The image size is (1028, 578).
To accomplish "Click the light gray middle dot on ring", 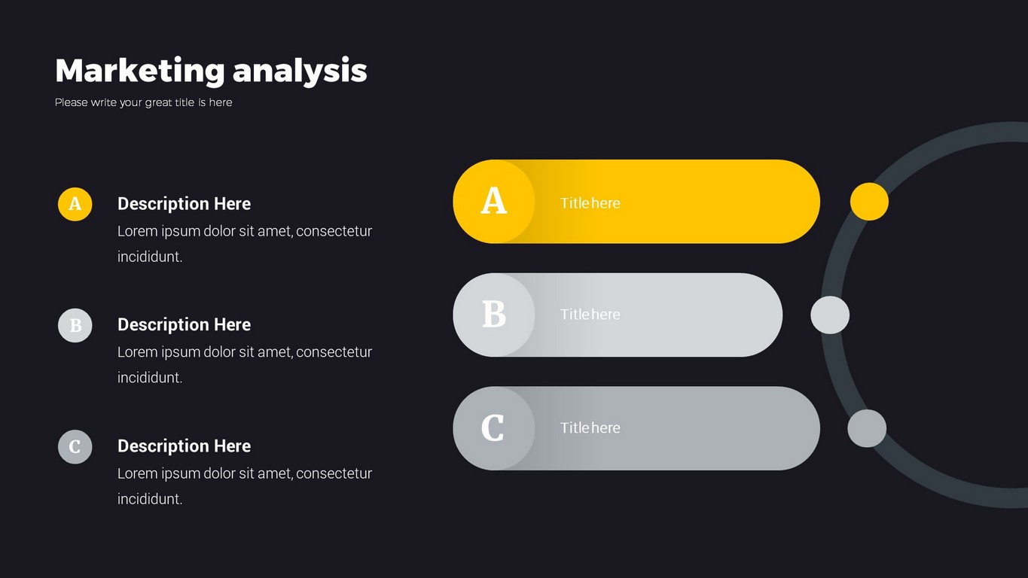I will coord(830,315).
